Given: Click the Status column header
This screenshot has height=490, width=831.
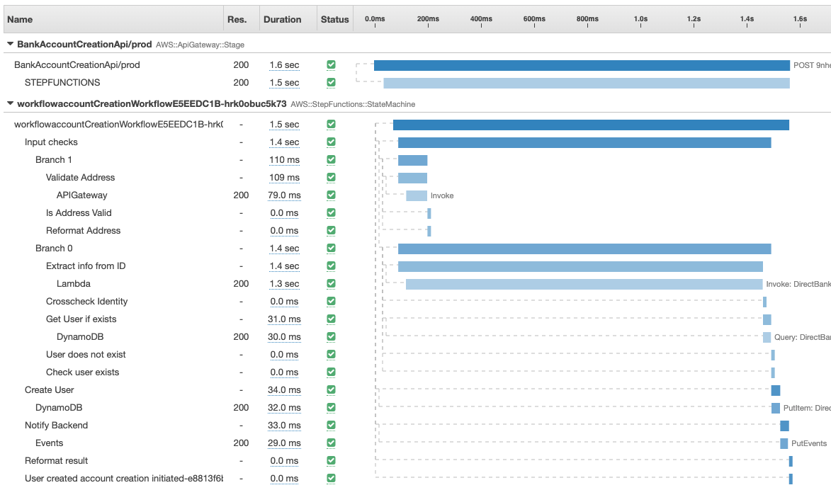Looking at the screenshot, I should point(334,19).
